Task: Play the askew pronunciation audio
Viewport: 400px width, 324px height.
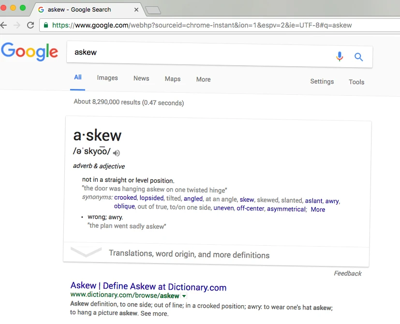Action: pos(117,153)
